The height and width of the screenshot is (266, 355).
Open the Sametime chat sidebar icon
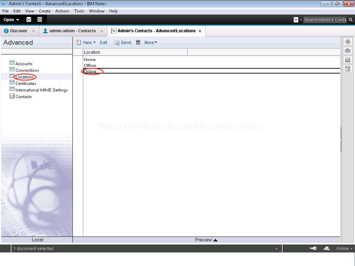pos(347,42)
